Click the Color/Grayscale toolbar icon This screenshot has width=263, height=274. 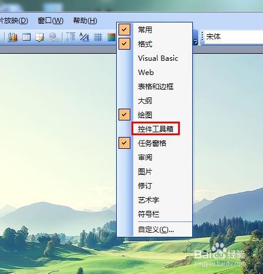coord(111,37)
